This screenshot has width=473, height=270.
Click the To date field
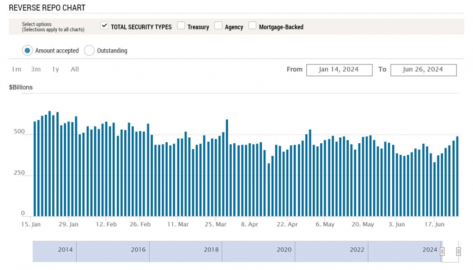tap(423, 70)
